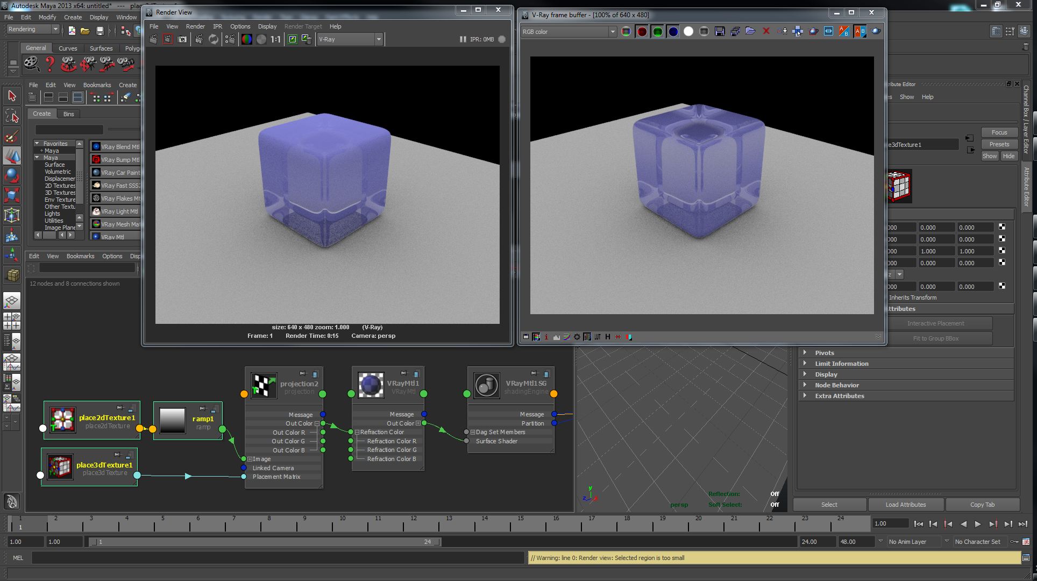Click Remove image icon in Render View

307,39
